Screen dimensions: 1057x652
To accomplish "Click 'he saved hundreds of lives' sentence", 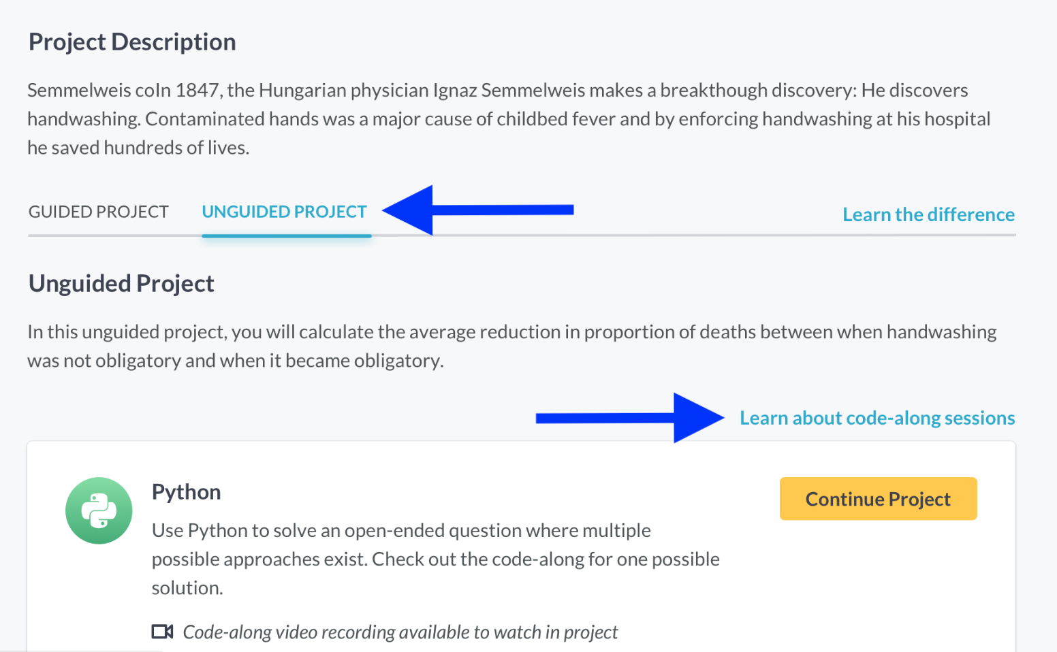I will tap(138, 148).
